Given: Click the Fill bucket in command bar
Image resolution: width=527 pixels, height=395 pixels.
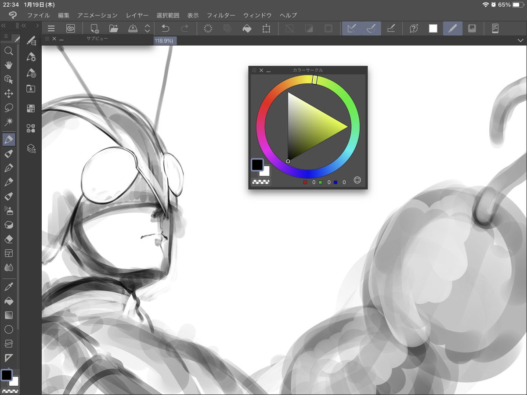Looking at the screenshot, I should [x=247, y=29].
